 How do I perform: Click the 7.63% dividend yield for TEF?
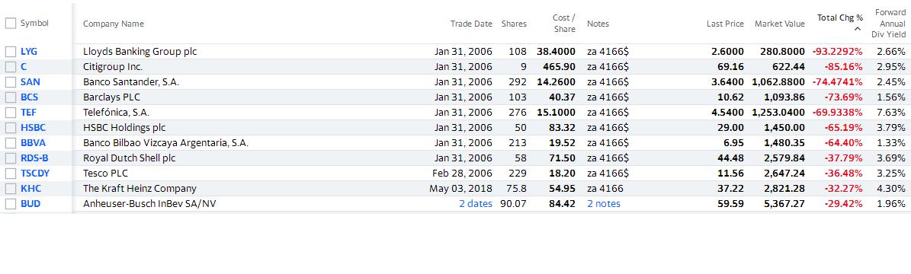point(891,113)
